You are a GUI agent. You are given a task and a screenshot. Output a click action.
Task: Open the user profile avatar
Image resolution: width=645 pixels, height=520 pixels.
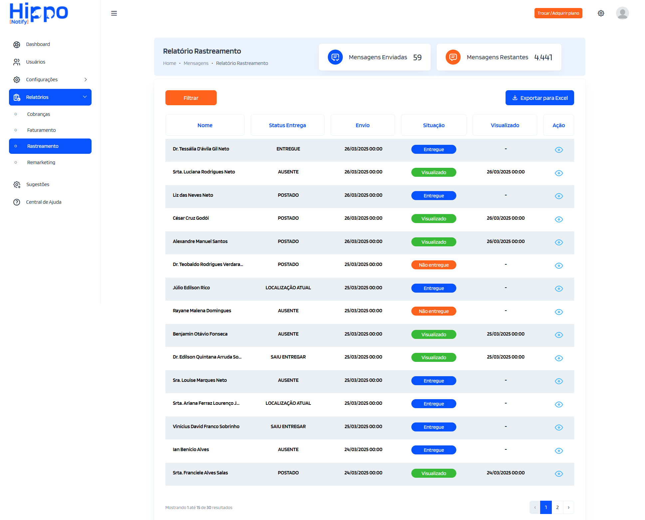click(x=622, y=13)
